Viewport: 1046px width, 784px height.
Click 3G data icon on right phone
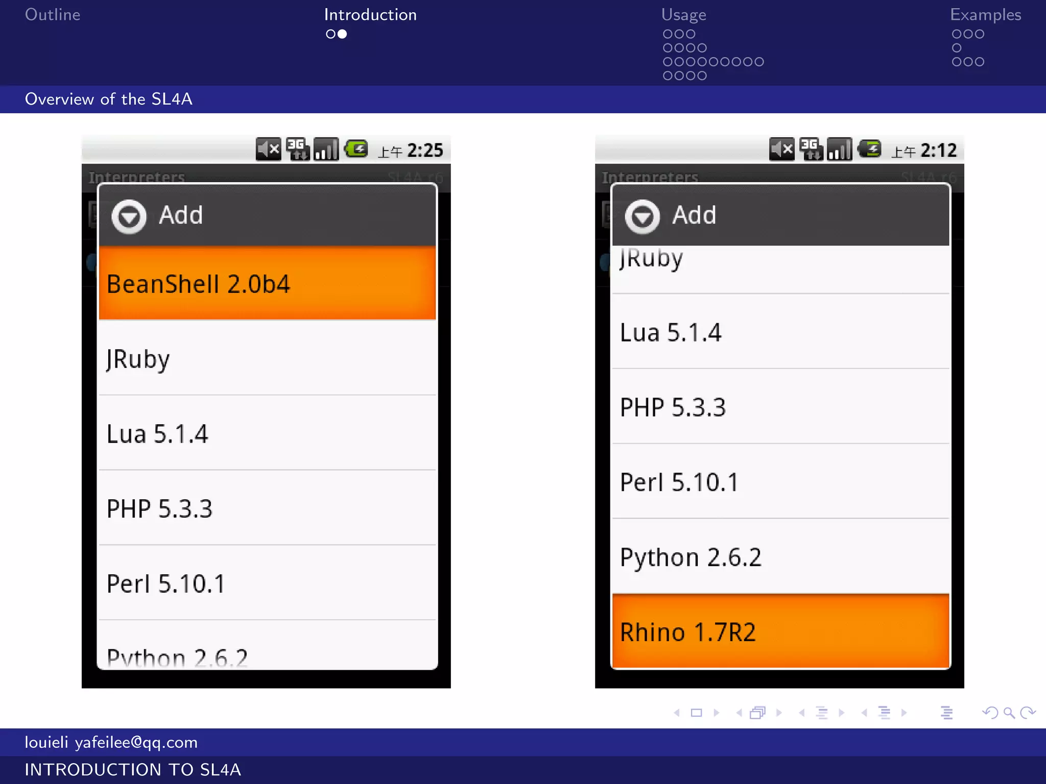tap(811, 150)
